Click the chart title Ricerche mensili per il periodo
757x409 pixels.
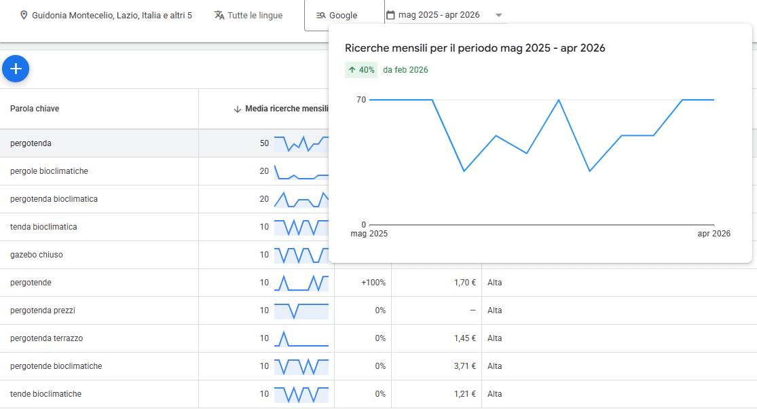tap(475, 48)
